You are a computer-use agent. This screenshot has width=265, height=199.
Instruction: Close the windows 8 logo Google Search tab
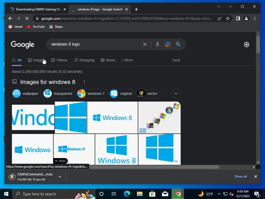click(x=126, y=10)
